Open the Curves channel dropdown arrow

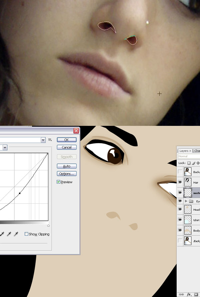click(5, 148)
